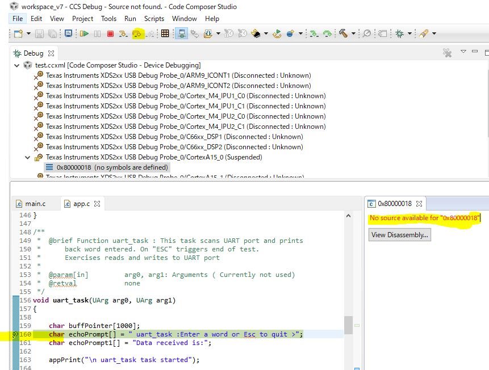The width and height of the screenshot is (489, 370).
Task: Select the 0x80000018 stack frame entry
Action: click(x=107, y=167)
